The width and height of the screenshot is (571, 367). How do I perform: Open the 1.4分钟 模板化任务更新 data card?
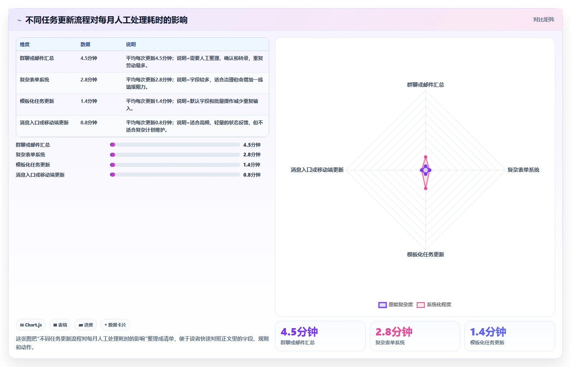[x=510, y=336]
